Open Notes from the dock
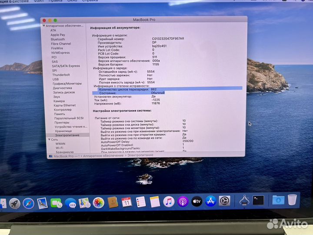Image resolution: width=313 pixels, height=235 pixels. click(x=155, y=201)
